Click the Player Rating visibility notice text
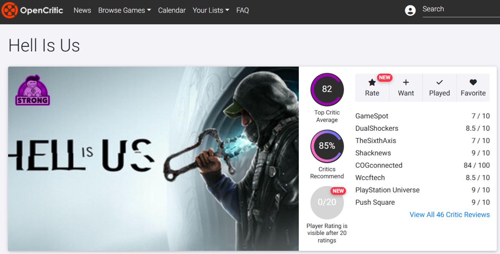Viewport: 500px width, 254px height. (327, 233)
